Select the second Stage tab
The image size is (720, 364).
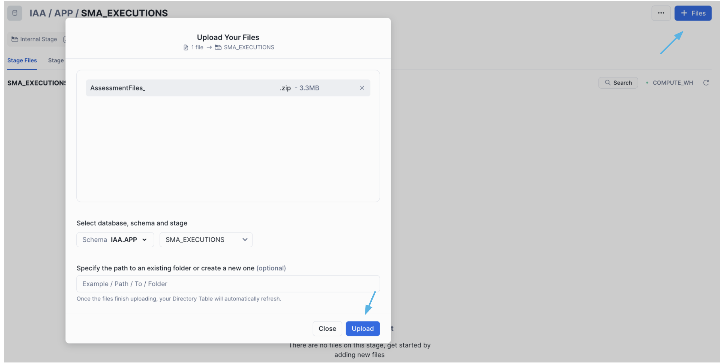tap(56, 60)
